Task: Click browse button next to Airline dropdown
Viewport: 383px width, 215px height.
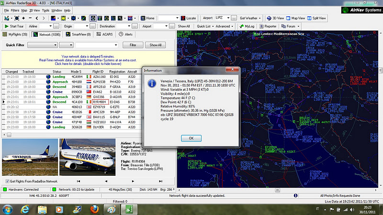Action: [x=56, y=26]
